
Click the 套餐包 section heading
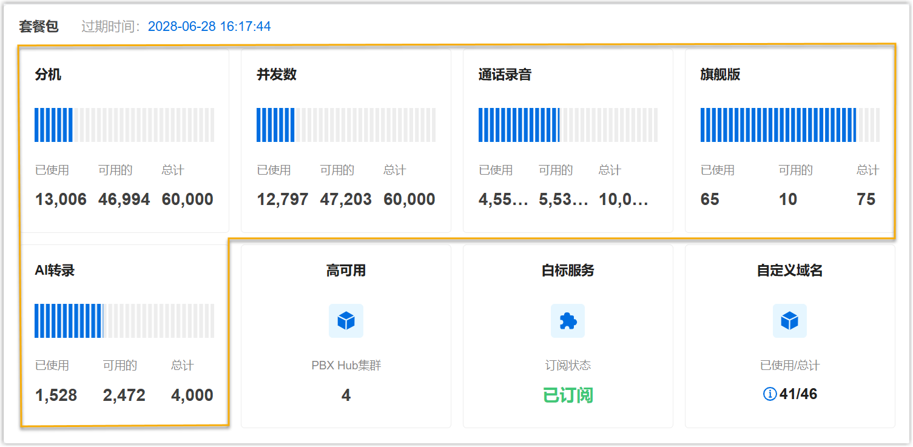pos(39,27)
